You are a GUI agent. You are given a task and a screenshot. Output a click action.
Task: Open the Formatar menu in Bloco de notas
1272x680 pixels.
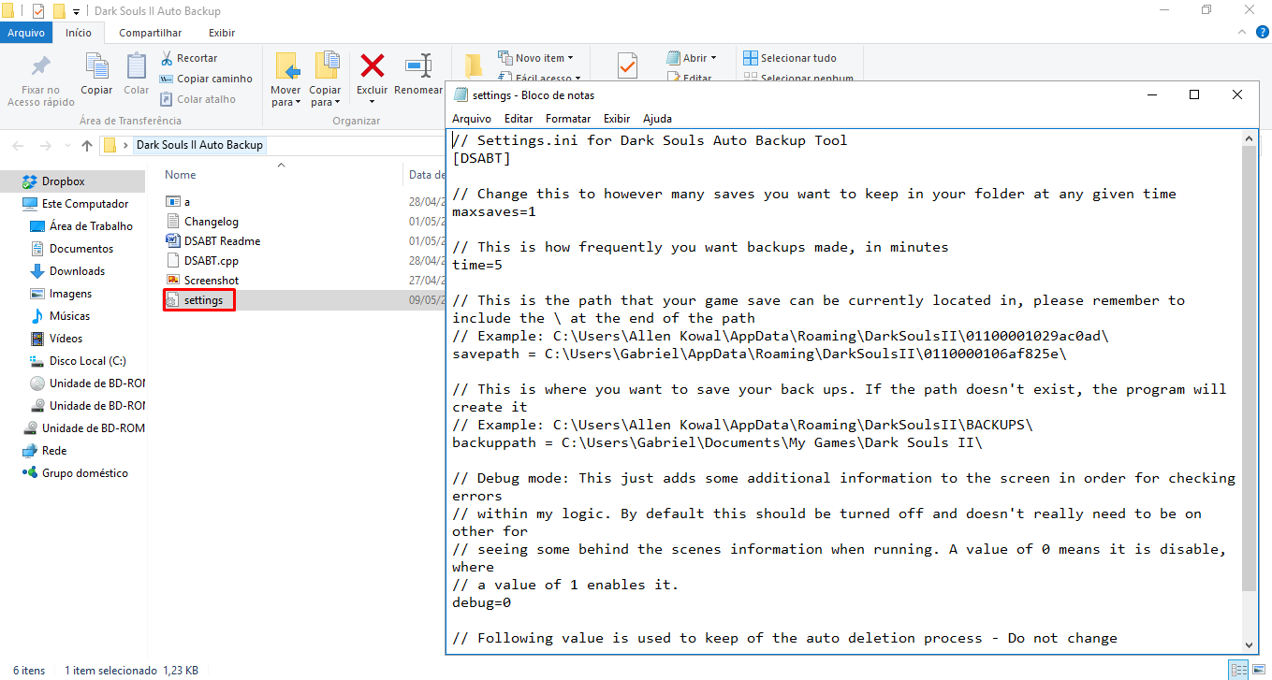(x=568, y=119)
